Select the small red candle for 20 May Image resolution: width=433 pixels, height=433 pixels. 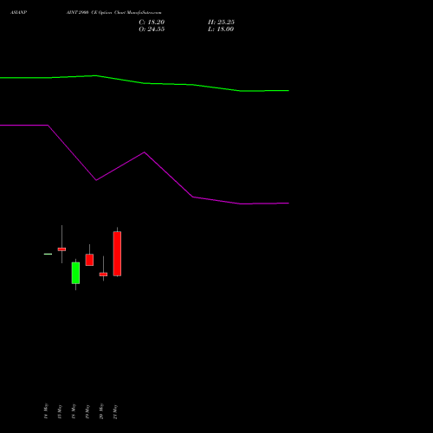click(x=103, y=275)
